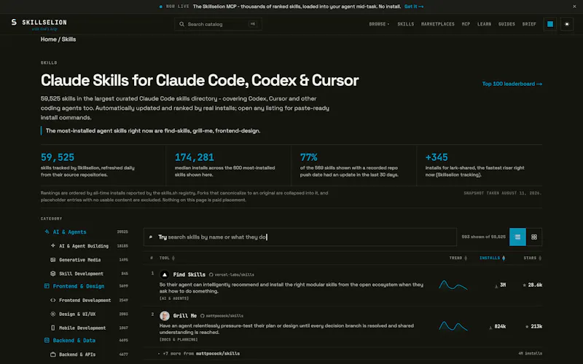This screenshot has height=364, width=583.
Task: Click the [AI & AGENTS] tag under Find Skills
Action: pos(174,298)
